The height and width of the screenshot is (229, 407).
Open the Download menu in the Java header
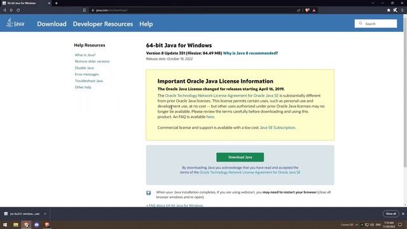[52, 24]
